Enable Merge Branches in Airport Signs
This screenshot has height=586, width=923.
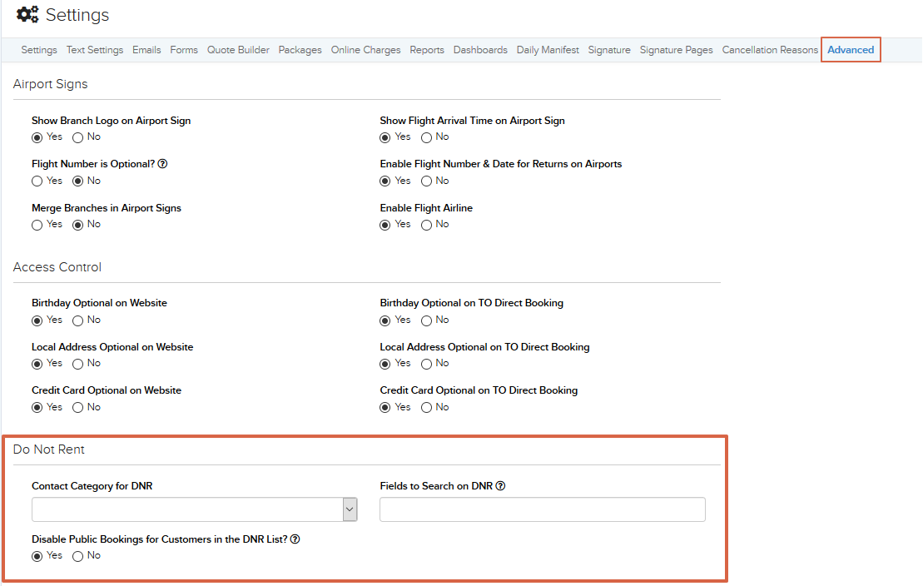pyautogui.click(x=36, y=224)
